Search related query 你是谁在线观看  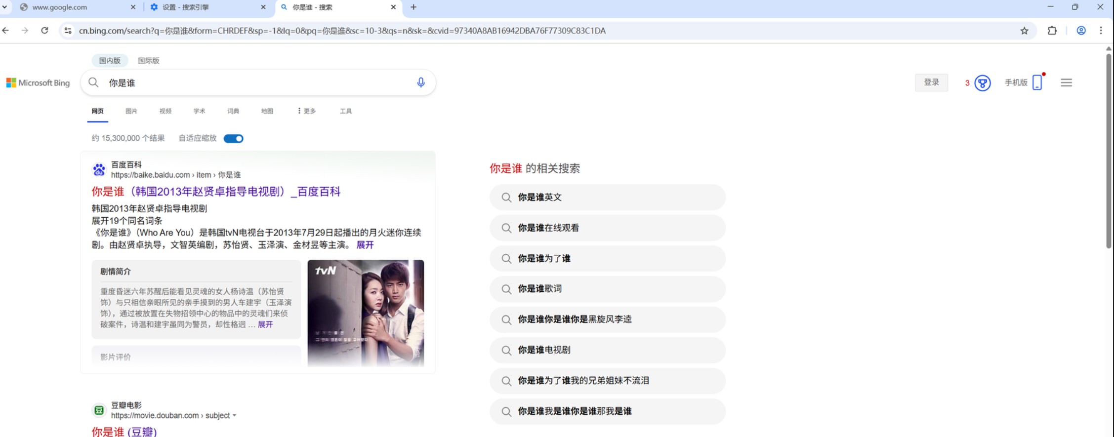607,228
